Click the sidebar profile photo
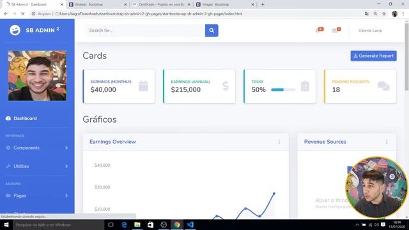 point(37,75)
